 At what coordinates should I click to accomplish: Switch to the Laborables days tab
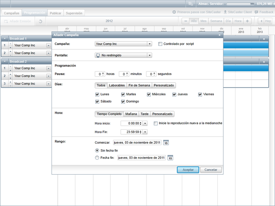(x=117, y=85)
